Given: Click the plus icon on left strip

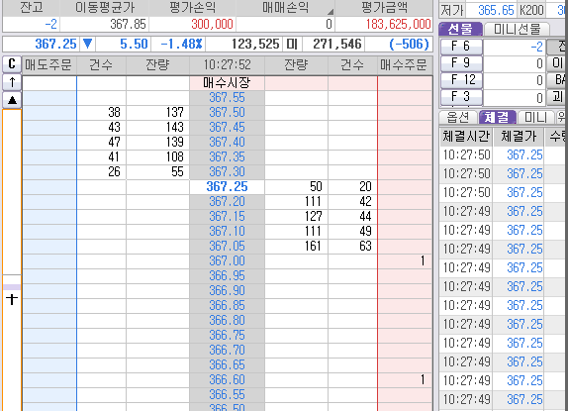Looking at the screenshot, I should 12,299.
